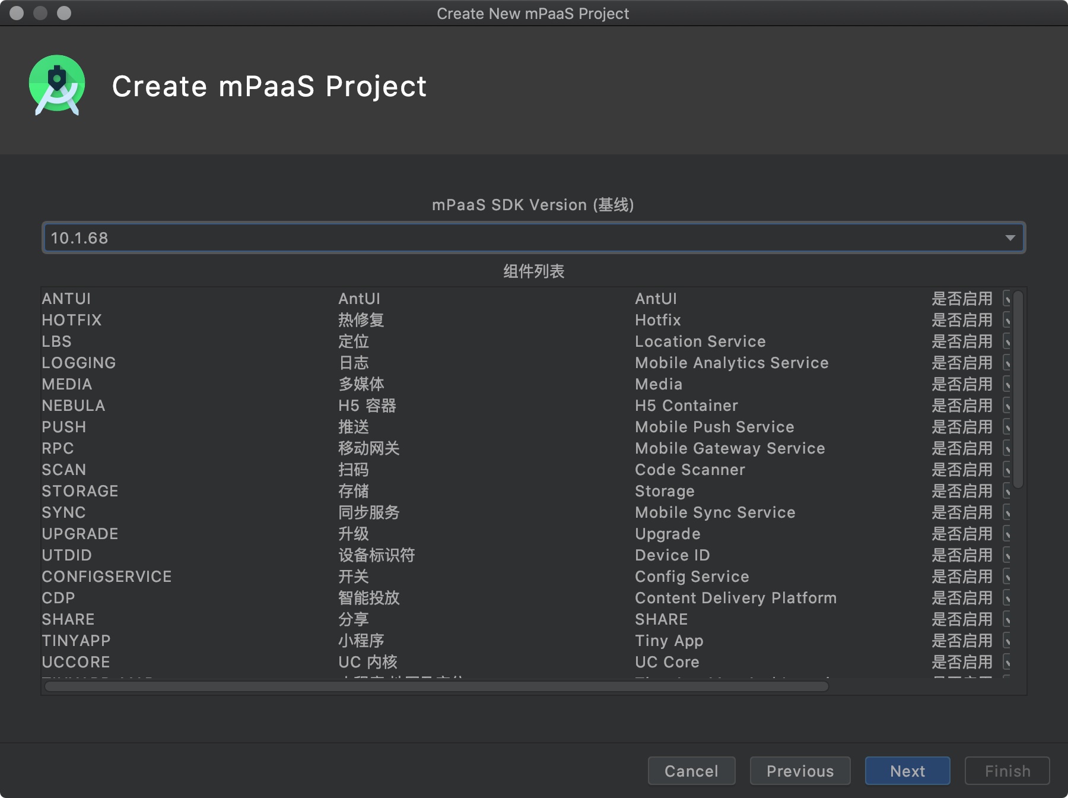The image size is (1068, 798).
Task: Select CONFIGSERVICE in the component list
Action: point(107,577)
